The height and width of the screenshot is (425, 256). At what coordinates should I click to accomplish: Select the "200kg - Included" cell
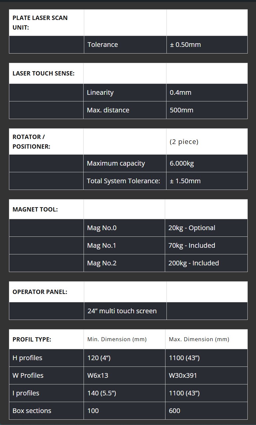click(x=194, y=263)
